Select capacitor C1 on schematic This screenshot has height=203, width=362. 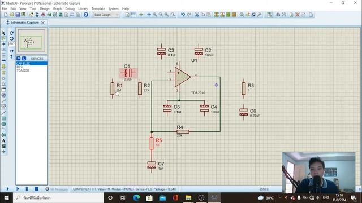pyautogui.click(x=128, y=73)
